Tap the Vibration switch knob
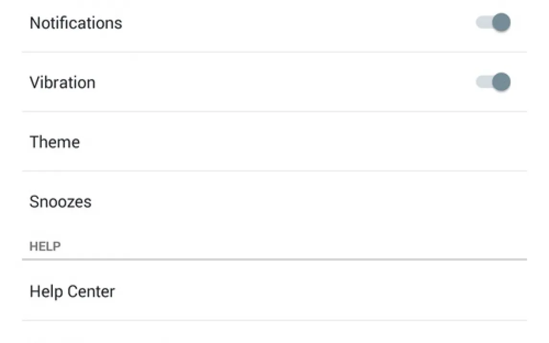The height and width of the screenshot is (343, 549). point(501,82)
